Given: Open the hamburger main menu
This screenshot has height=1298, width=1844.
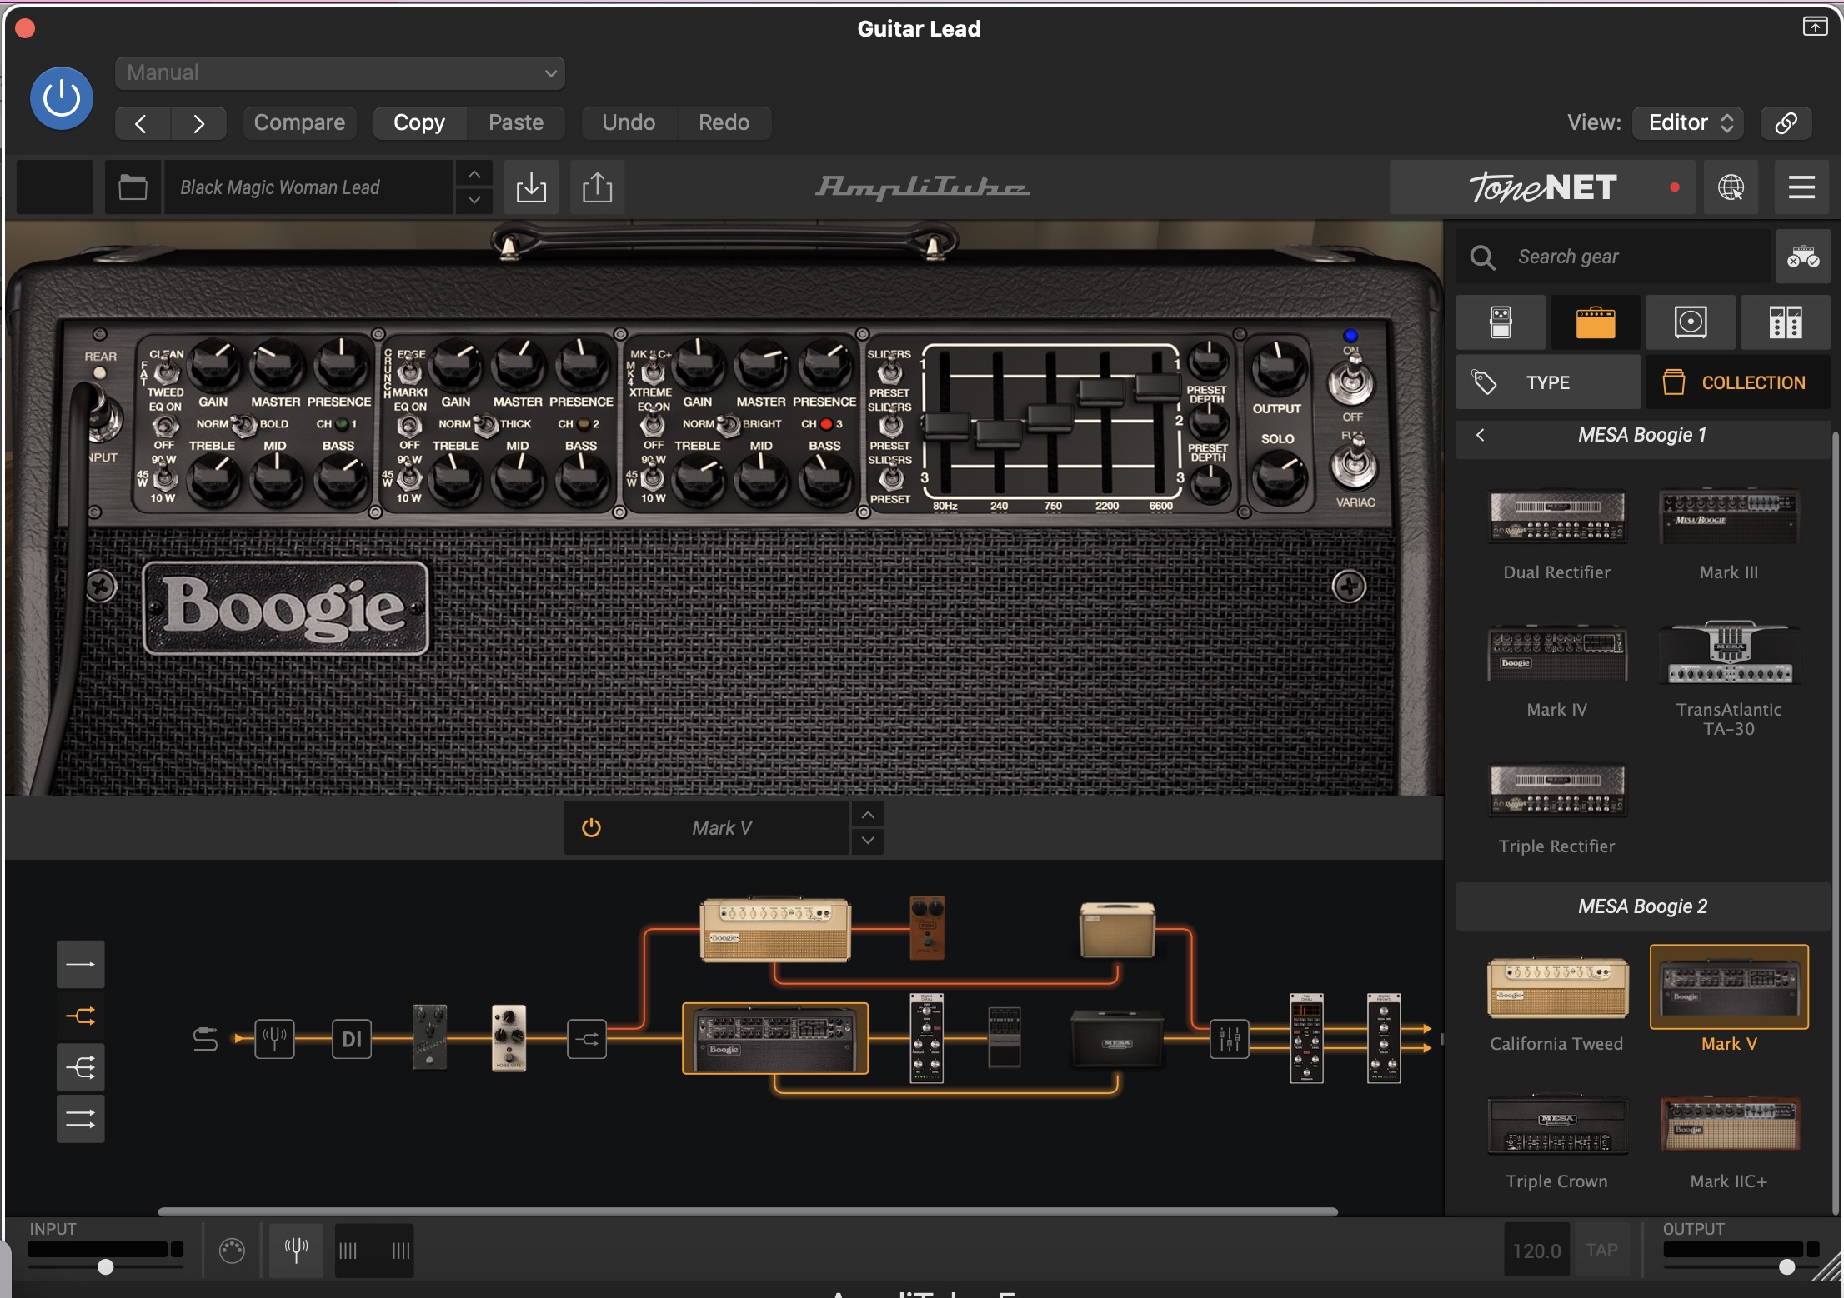Looking at the screenshot, I should click(1801, 187).
